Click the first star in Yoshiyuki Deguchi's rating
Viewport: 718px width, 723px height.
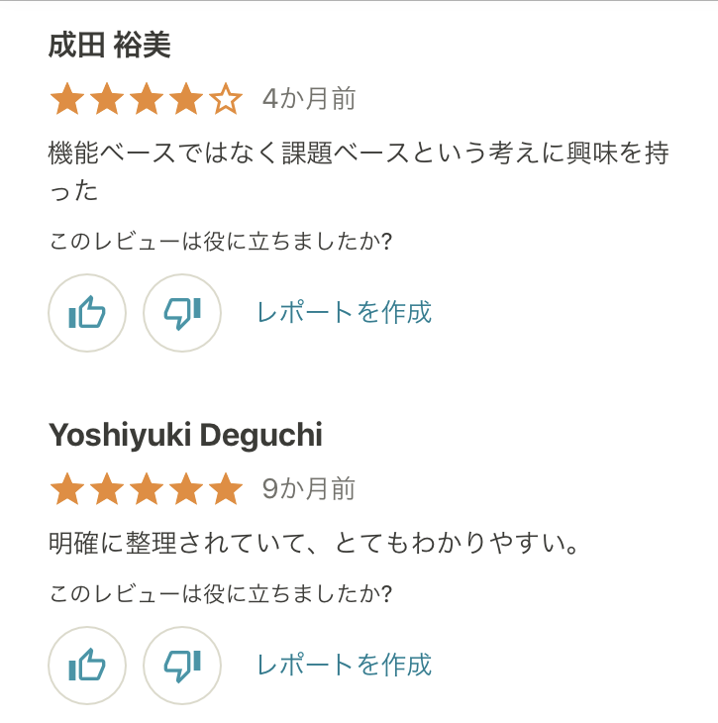[x=66, y=489]
